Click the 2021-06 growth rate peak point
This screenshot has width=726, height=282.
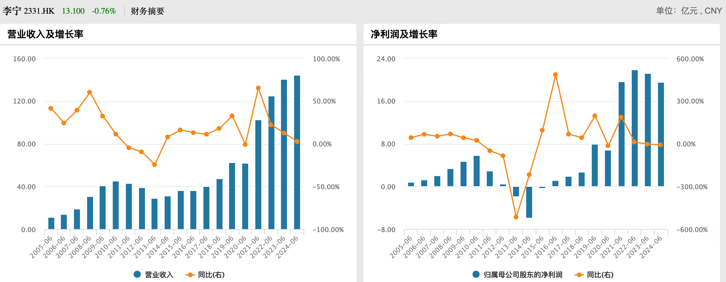(x=258, y=87)
